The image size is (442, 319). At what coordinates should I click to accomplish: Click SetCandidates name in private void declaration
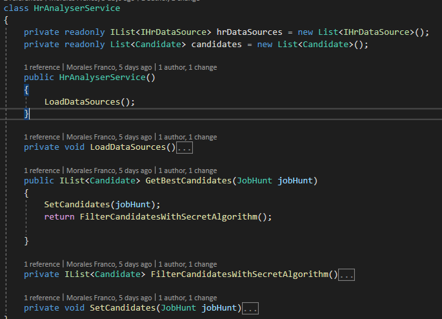123,308
